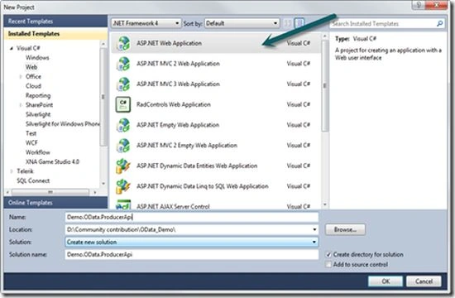Click the 'RadControls Web Application' name text
The height and width of the screenshot is (298, 455).
click(x=173, y=104)
